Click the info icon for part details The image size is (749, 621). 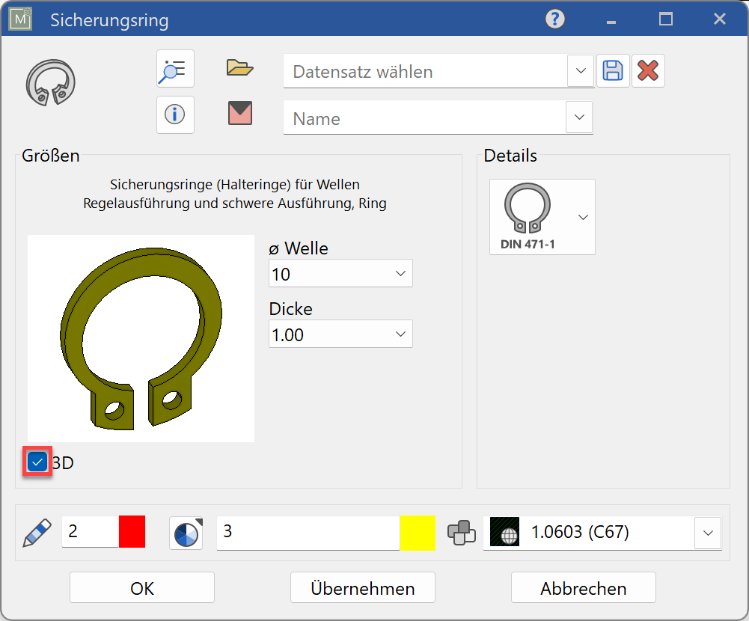[x=174, y=114]
